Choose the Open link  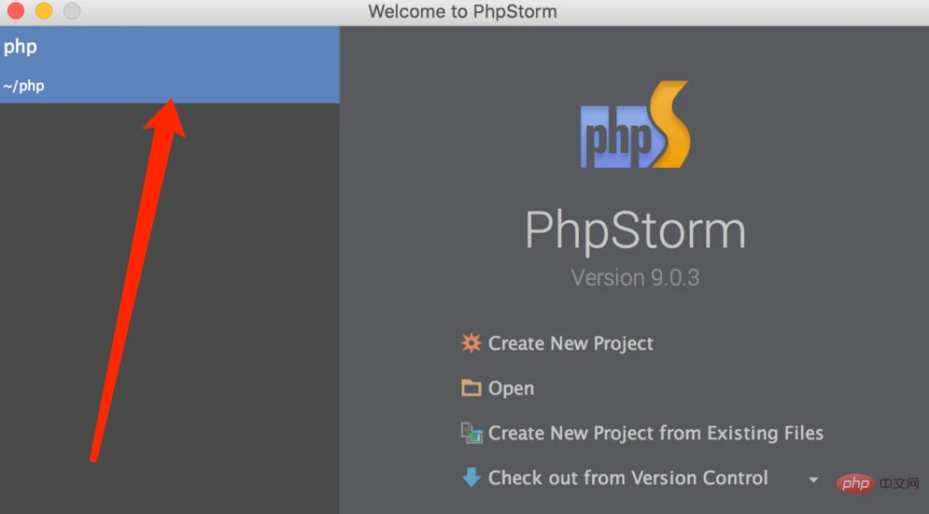(511, 388)
